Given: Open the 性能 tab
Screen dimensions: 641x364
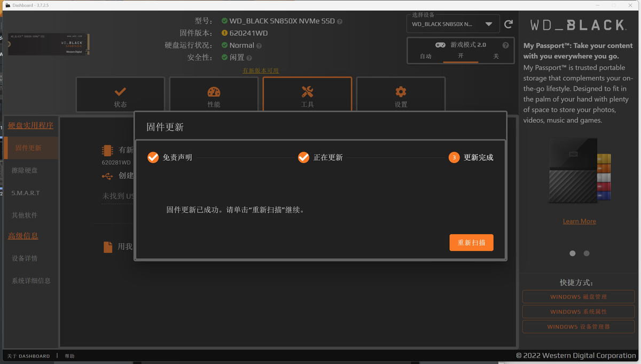Looking at the screenshot, I should click(214, 95).
